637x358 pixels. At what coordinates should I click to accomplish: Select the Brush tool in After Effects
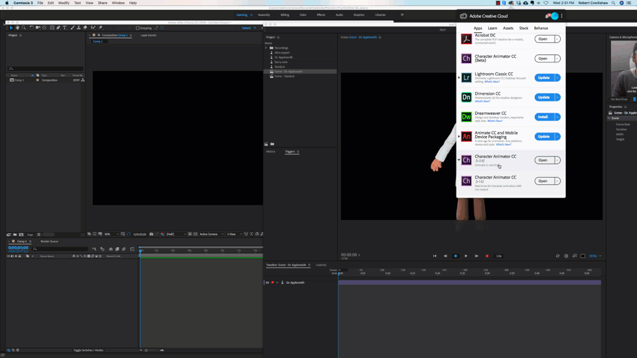(72, 28)
